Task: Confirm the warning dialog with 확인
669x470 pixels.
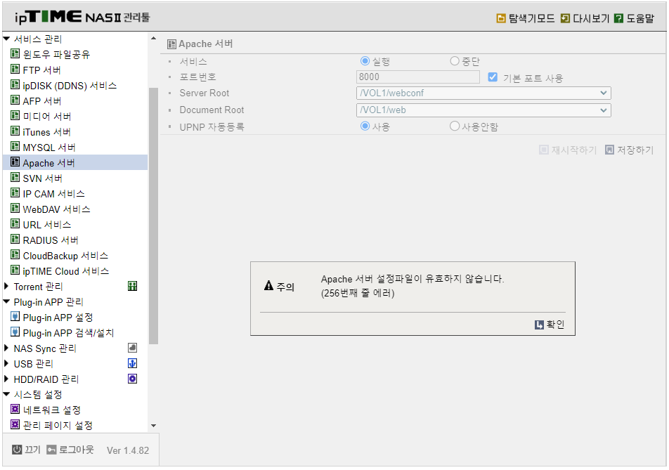Action: (x=550, y=325)
